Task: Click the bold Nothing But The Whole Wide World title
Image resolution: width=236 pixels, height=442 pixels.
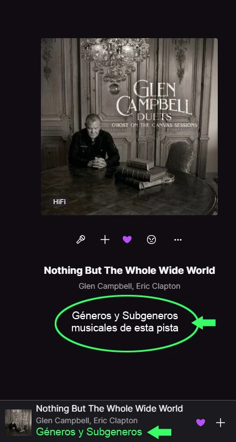Action: pyautogui.click(x=129, y=271)
